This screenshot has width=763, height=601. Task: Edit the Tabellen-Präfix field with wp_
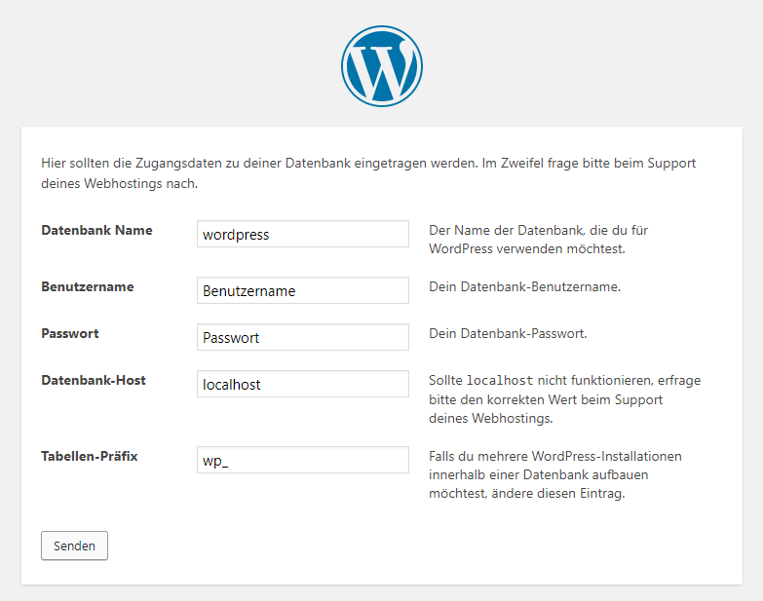point(303,460)
